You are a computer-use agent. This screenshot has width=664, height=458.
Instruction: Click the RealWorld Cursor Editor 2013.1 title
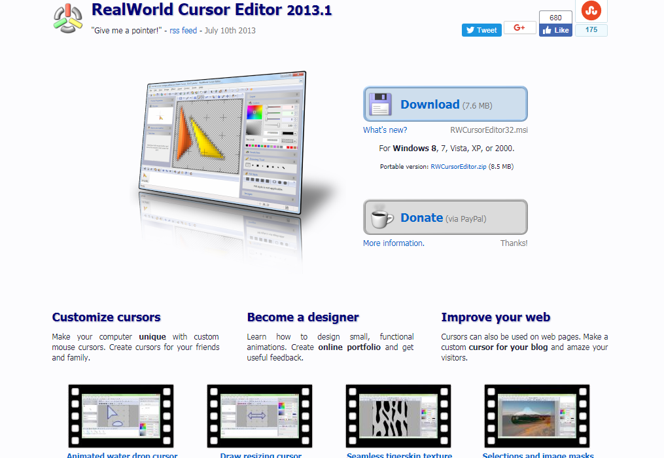[x=212, y=10]
